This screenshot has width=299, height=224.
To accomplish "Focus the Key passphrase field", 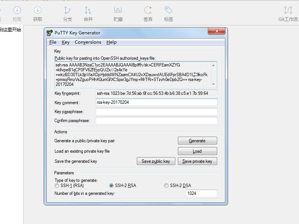I will (x=156, y=112).
